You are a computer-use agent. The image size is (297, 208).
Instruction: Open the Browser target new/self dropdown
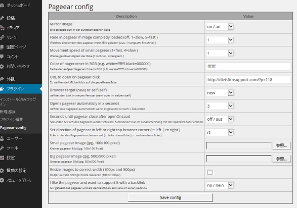(x=220, y=93)
